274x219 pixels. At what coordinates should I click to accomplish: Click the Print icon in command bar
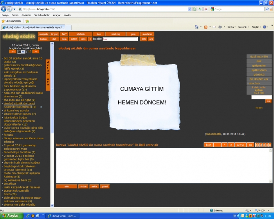coord(220,27)
